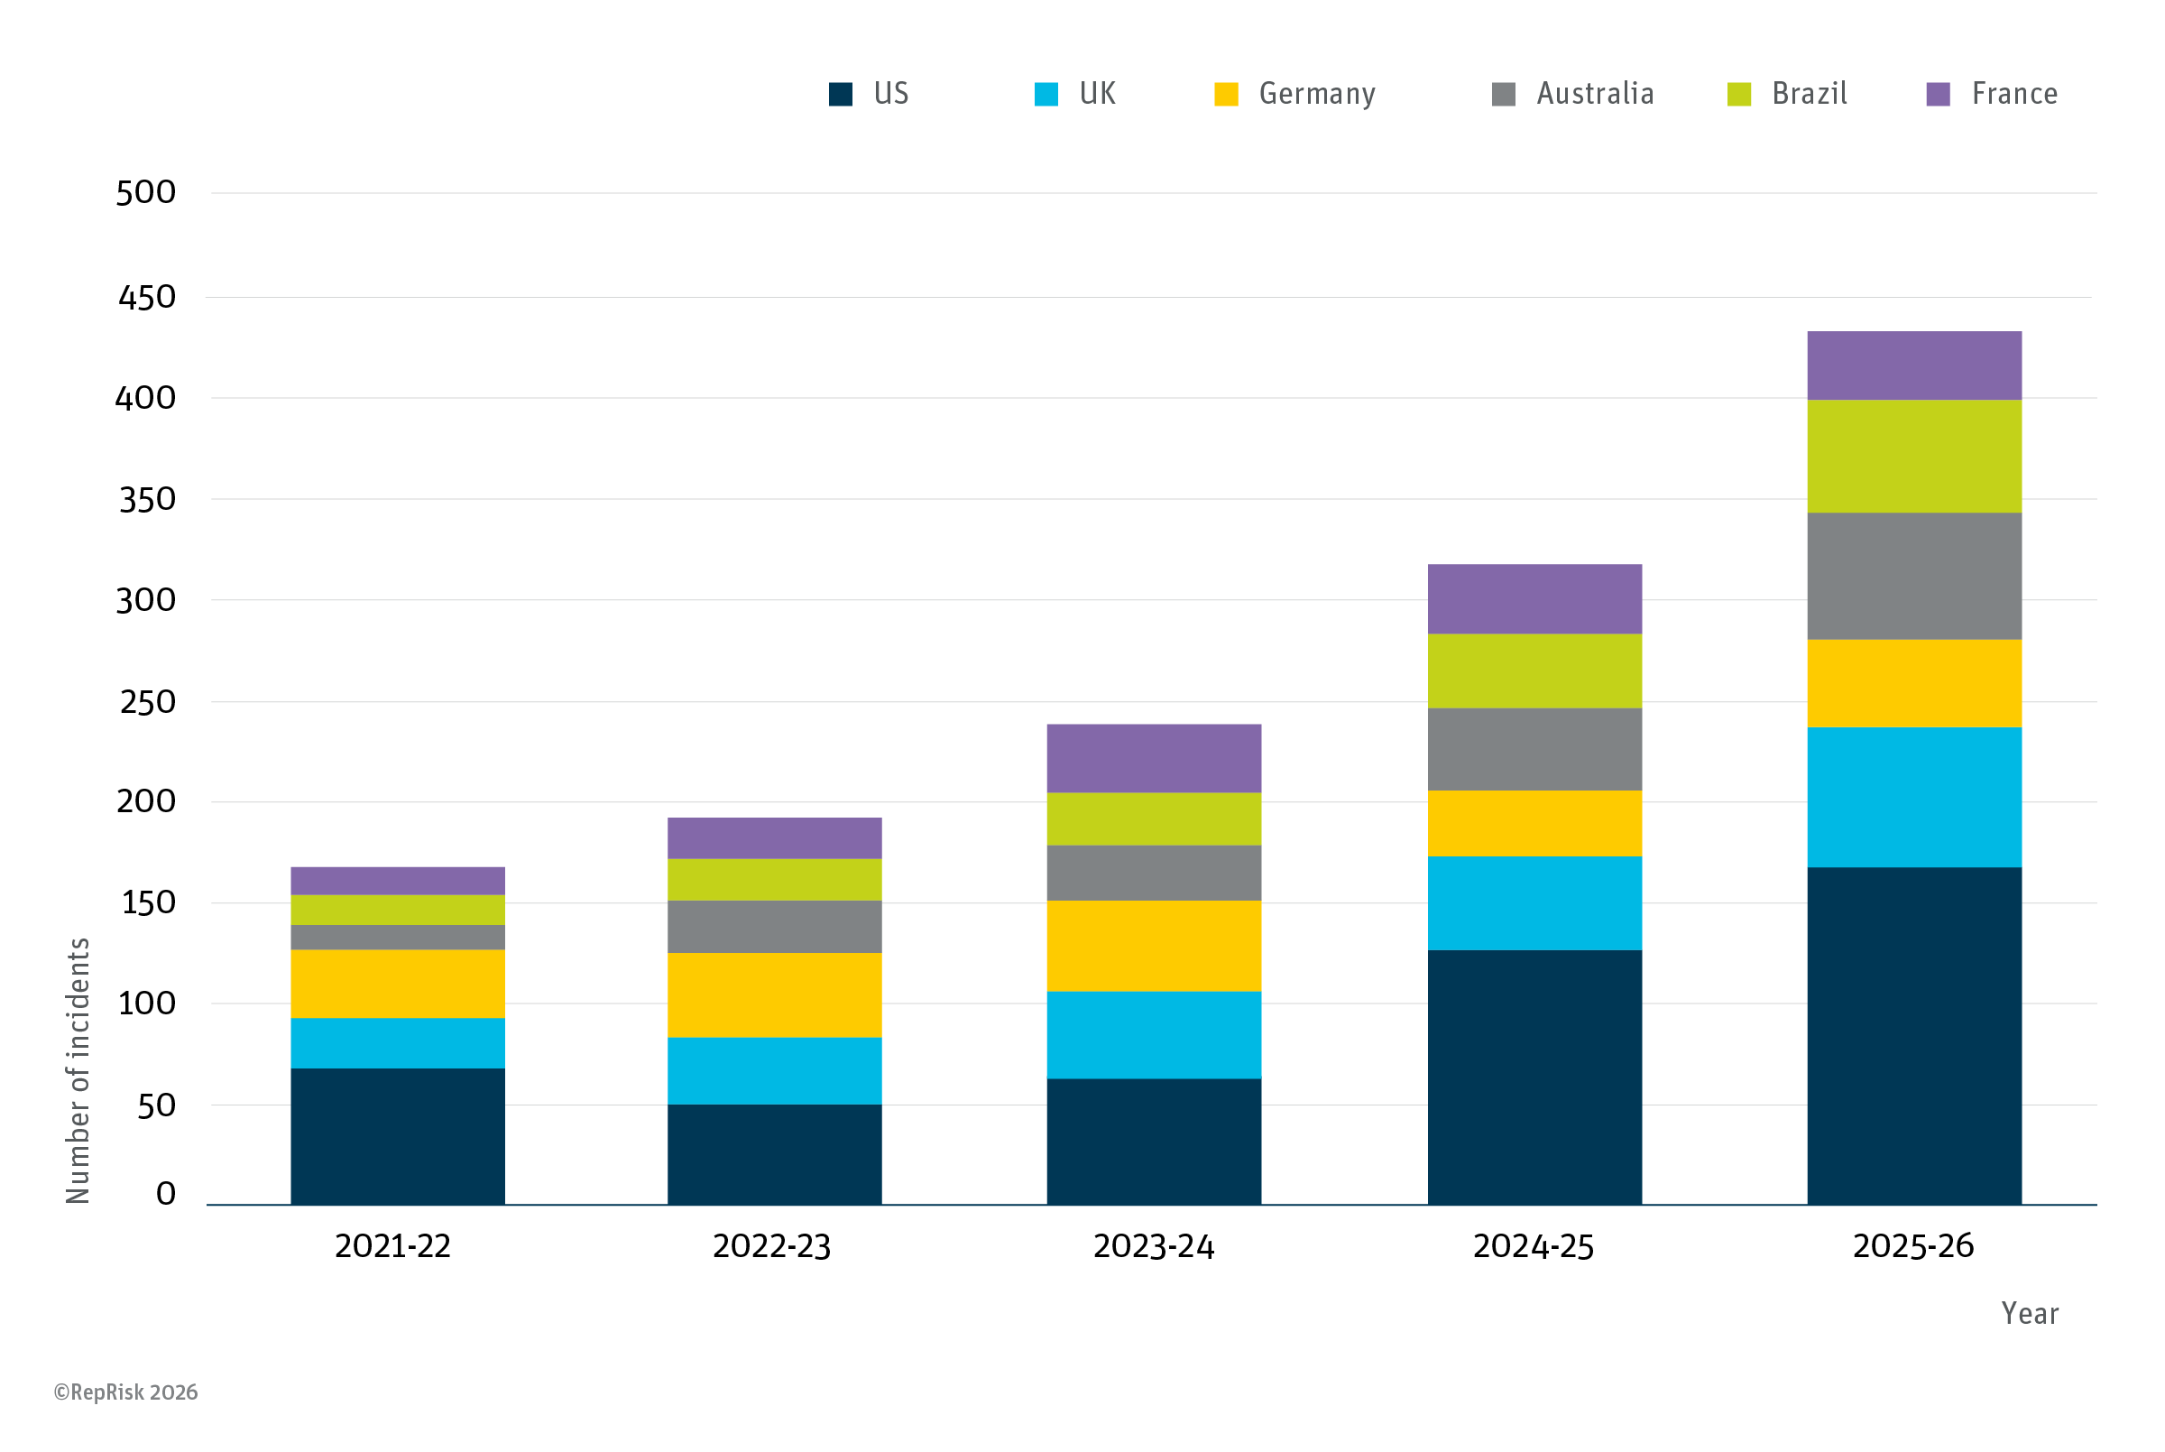Click the Australia segment of the 2024-25 bar

1535,749
